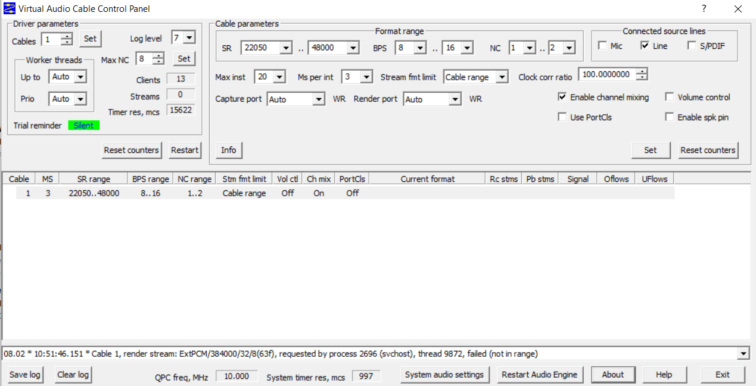Open the About dialog
756x386 pixels.
click(x=613, y=375)
